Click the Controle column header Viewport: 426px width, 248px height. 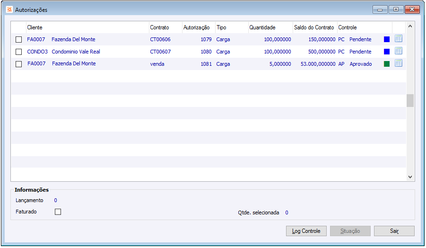coord(365,27)
